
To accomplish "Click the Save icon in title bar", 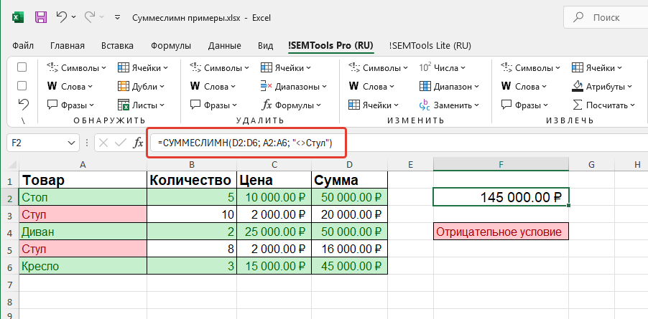I will (x=41, y=16).
